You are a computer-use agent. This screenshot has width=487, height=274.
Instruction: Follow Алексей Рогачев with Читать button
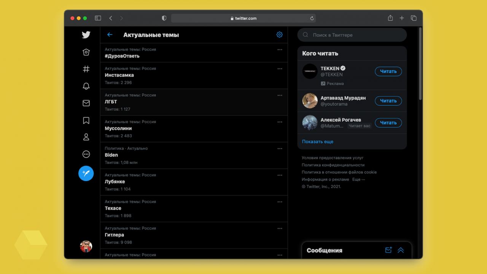[388, 123]
